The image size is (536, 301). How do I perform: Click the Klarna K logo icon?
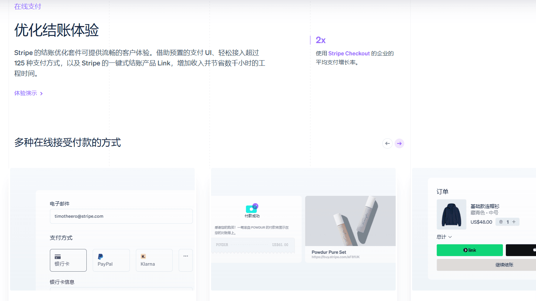coord(143,256)
